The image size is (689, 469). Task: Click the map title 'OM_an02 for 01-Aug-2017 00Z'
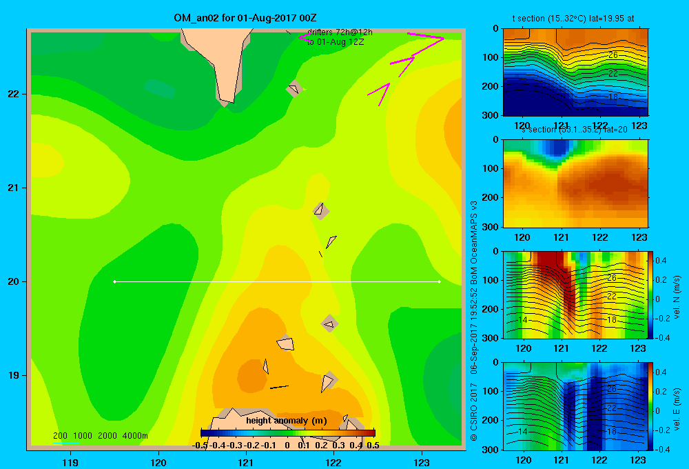245,18
